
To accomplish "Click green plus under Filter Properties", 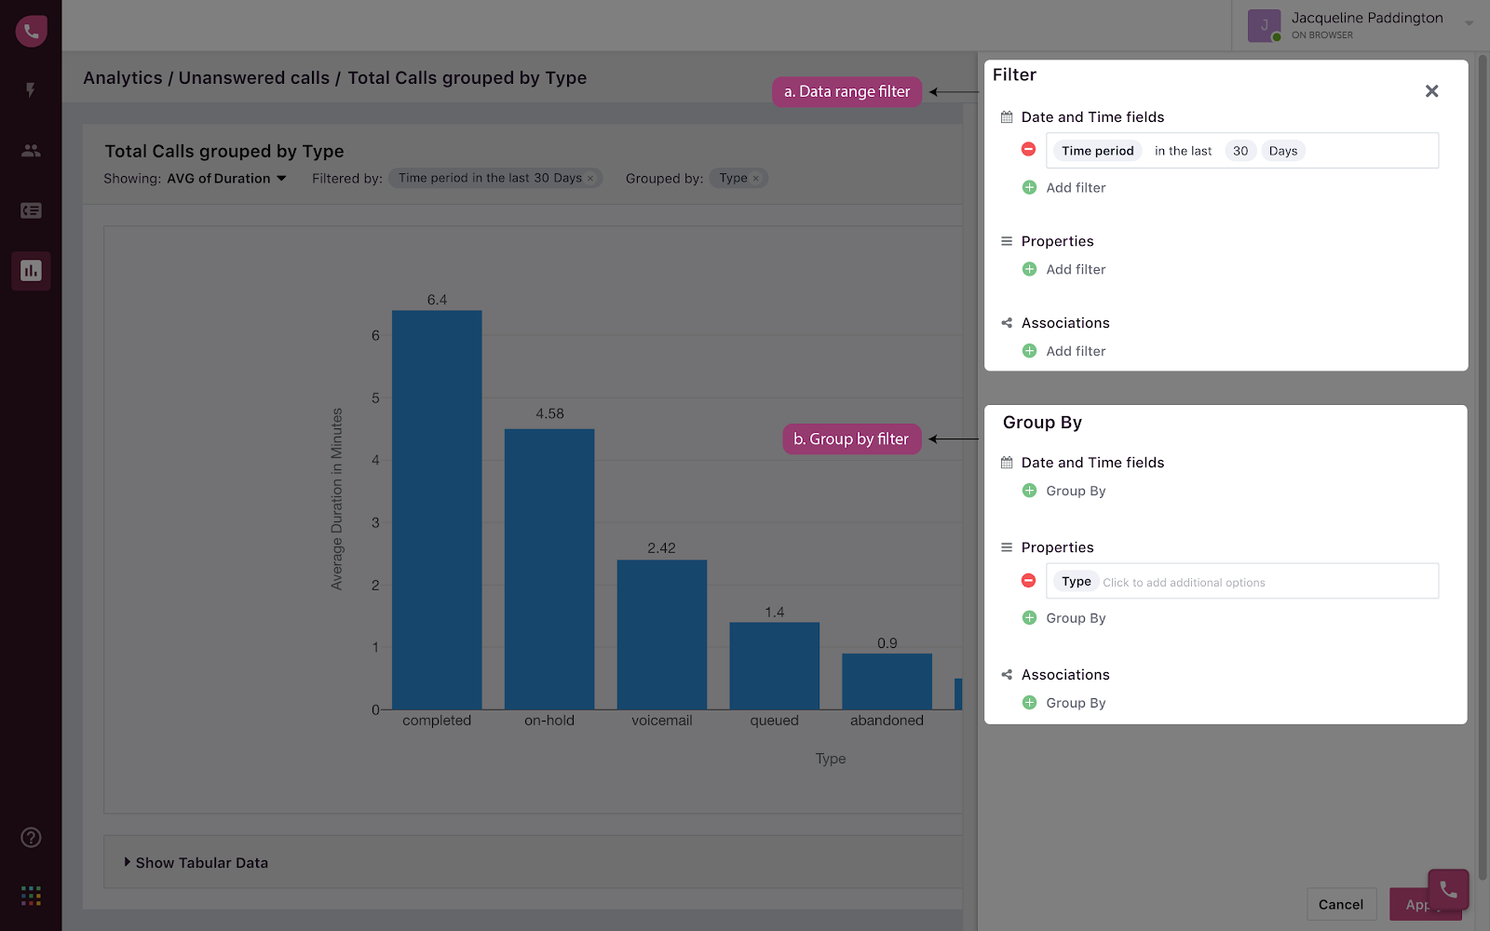I will [x=1029, y=269].
